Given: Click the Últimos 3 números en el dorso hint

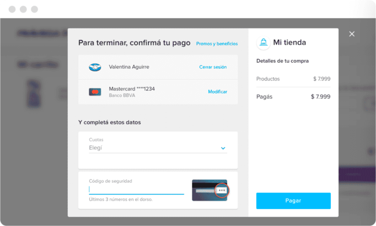Looking at the screenshot, I should coord(121,199).
